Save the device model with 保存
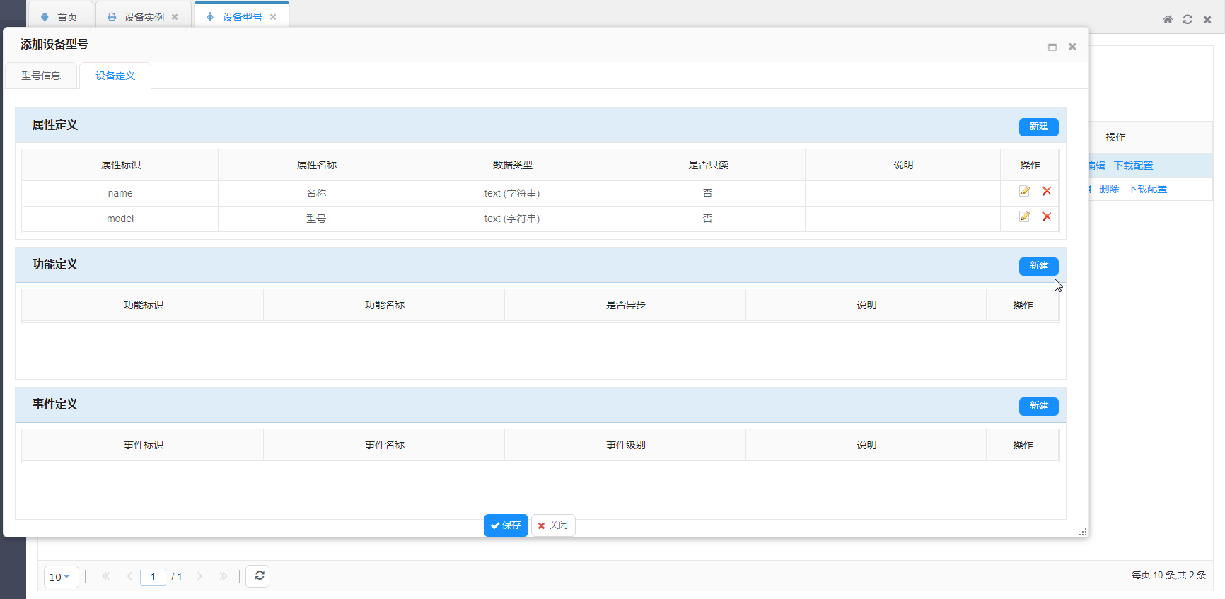This screenshot has width=1225, height=599. pos(506,525)
